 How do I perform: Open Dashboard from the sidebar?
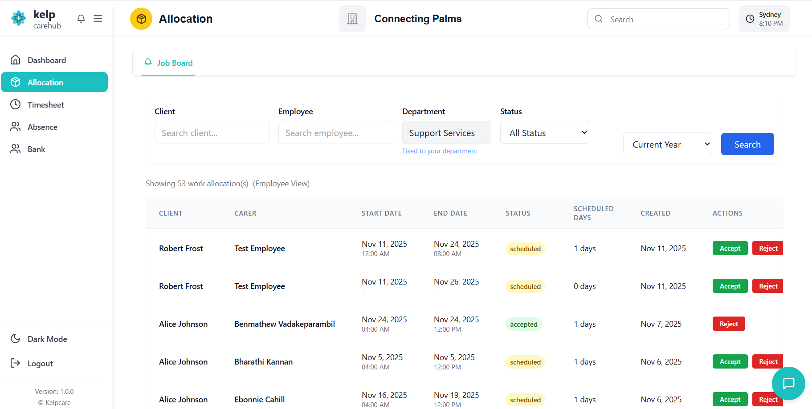coord(47,60)
